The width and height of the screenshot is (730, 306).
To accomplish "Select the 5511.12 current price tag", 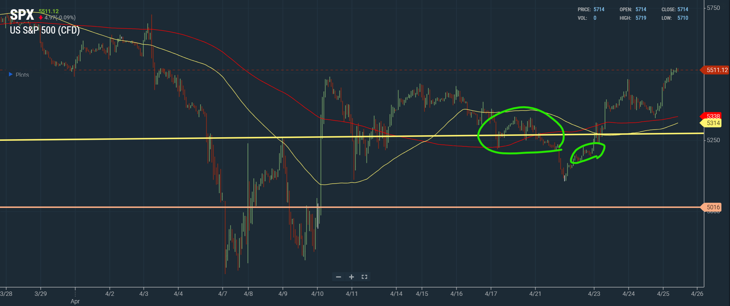I will coord(715,70).
